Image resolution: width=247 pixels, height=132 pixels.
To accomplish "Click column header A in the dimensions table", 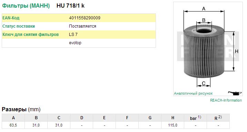I will 13,118.
